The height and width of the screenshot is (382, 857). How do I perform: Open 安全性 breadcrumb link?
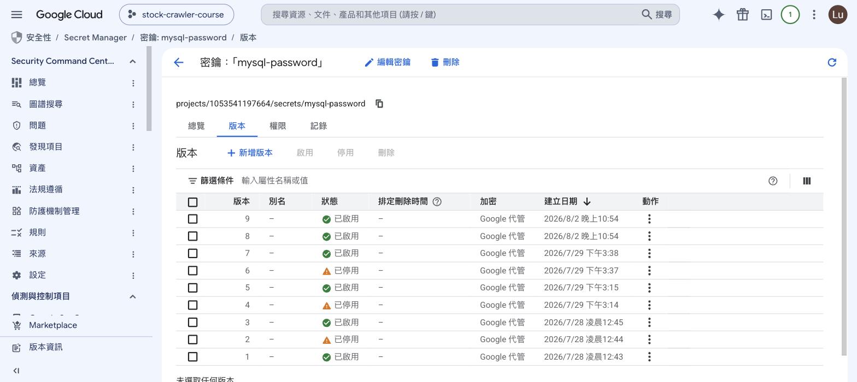tap(38, 38)
